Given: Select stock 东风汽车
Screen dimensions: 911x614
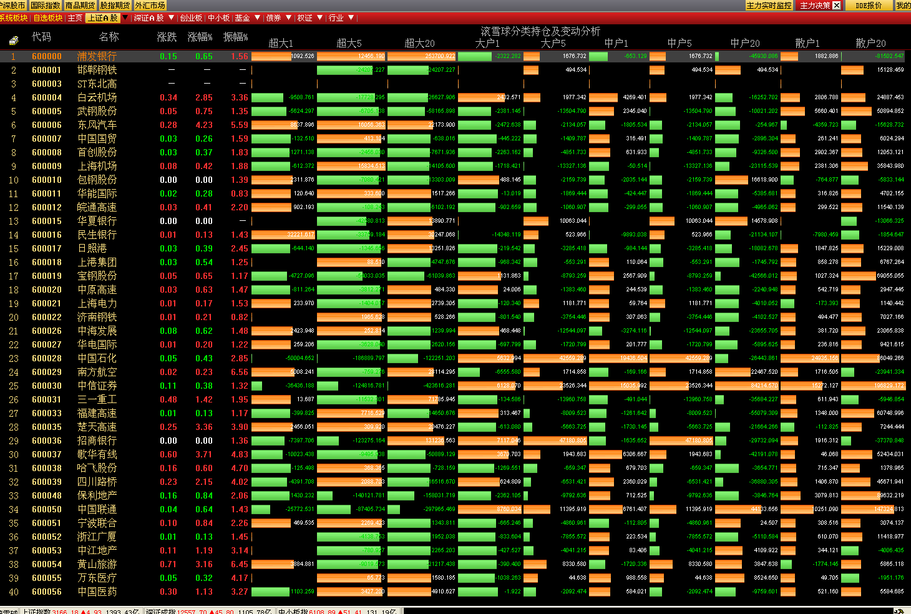Looking at the screenshot, I should 97,125.
